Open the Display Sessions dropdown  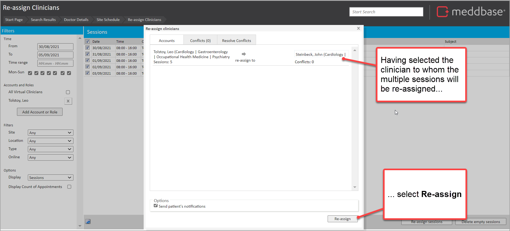tap(50, 178)
